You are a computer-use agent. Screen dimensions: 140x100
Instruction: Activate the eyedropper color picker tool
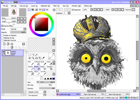tap(43, 58)
